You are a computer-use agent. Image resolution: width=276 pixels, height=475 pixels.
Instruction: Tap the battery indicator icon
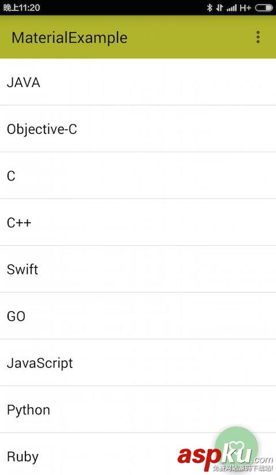(x=264, y=8)
